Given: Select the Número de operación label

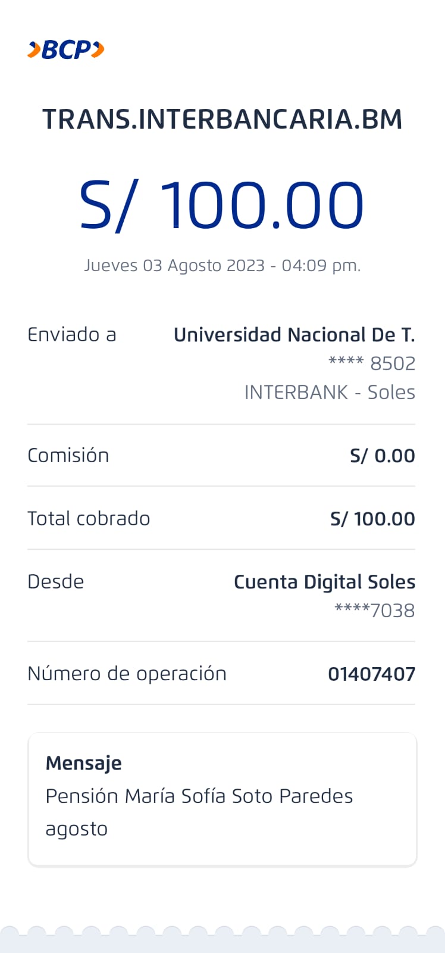Looking at the screenshot, I should tap(127, 674).
